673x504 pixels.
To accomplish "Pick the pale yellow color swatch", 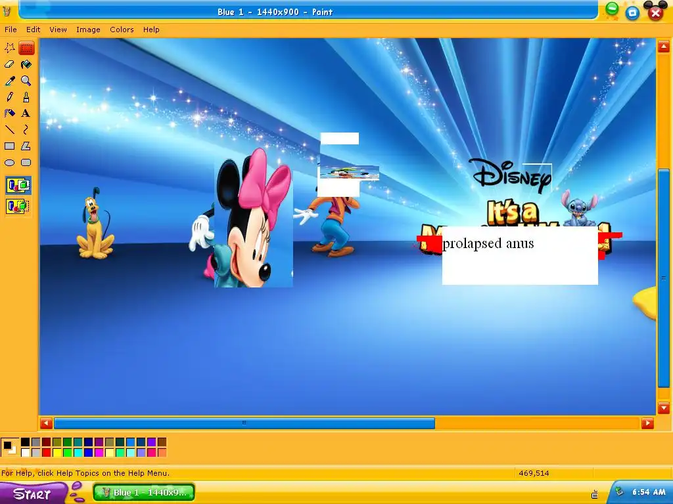I will point(110,453).
